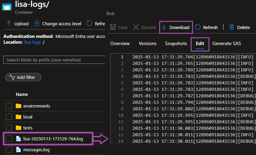This screenshot has height=155, width=256.
Task: Click log line with timestamp 17:31:29.764
Action: pyautogui.click(x=193, y=57)
